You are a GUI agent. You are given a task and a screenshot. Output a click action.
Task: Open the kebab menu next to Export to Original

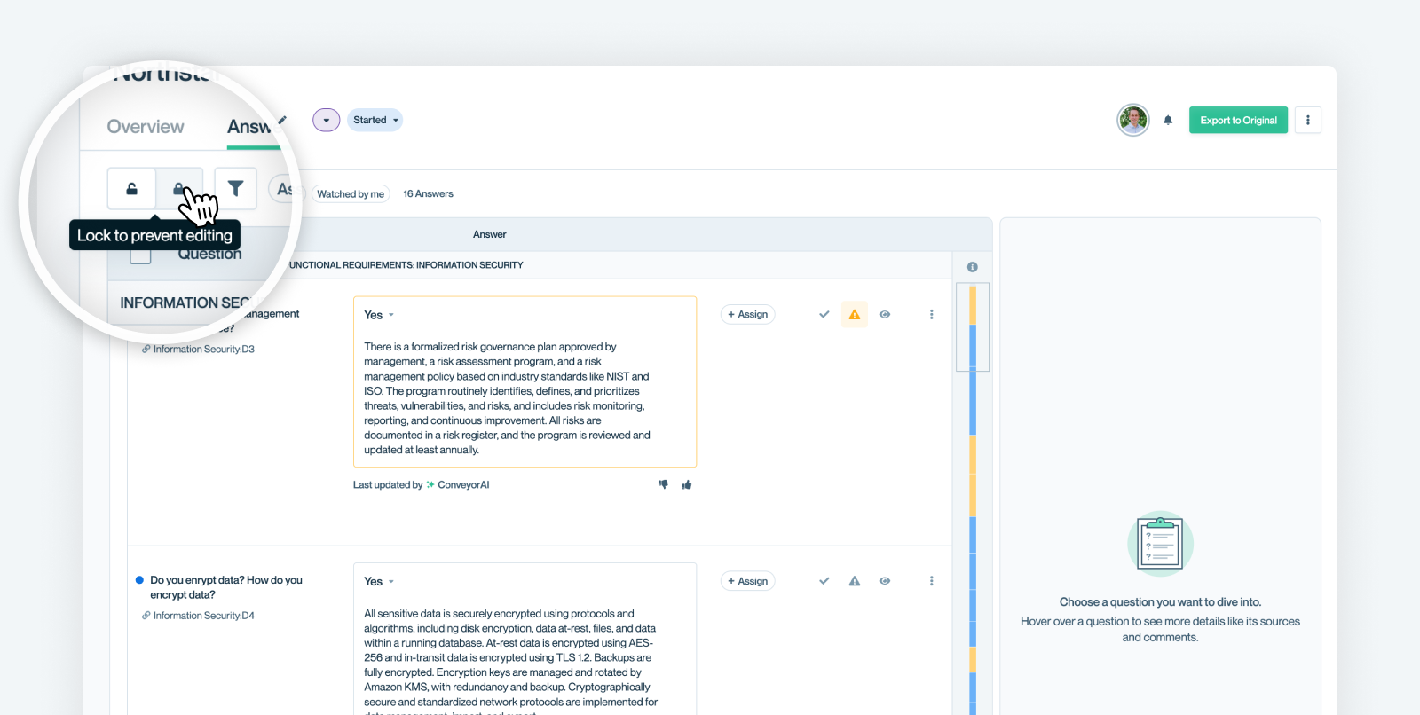pyautogui.click(x=1307, y=120)
